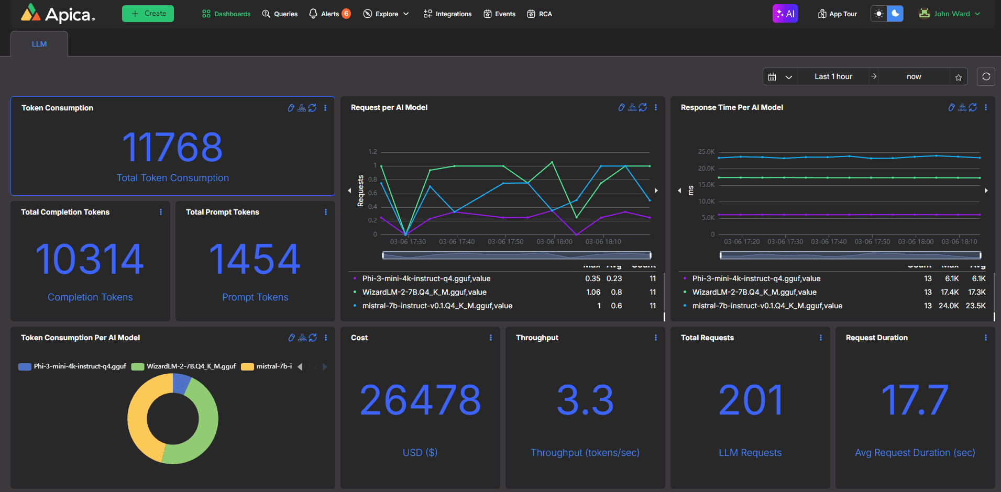
Task: Click the pencil edit icon on Token Consumption panel
Action: click(291, 108)
